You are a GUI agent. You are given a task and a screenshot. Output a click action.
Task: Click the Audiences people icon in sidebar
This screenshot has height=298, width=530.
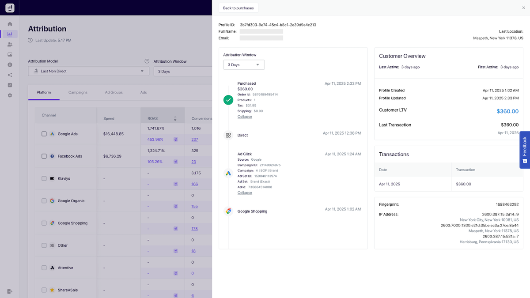coord(10,44)
